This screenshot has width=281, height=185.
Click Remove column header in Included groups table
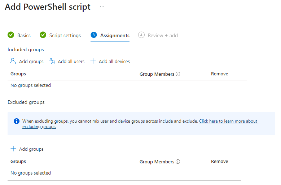[219, 74]
